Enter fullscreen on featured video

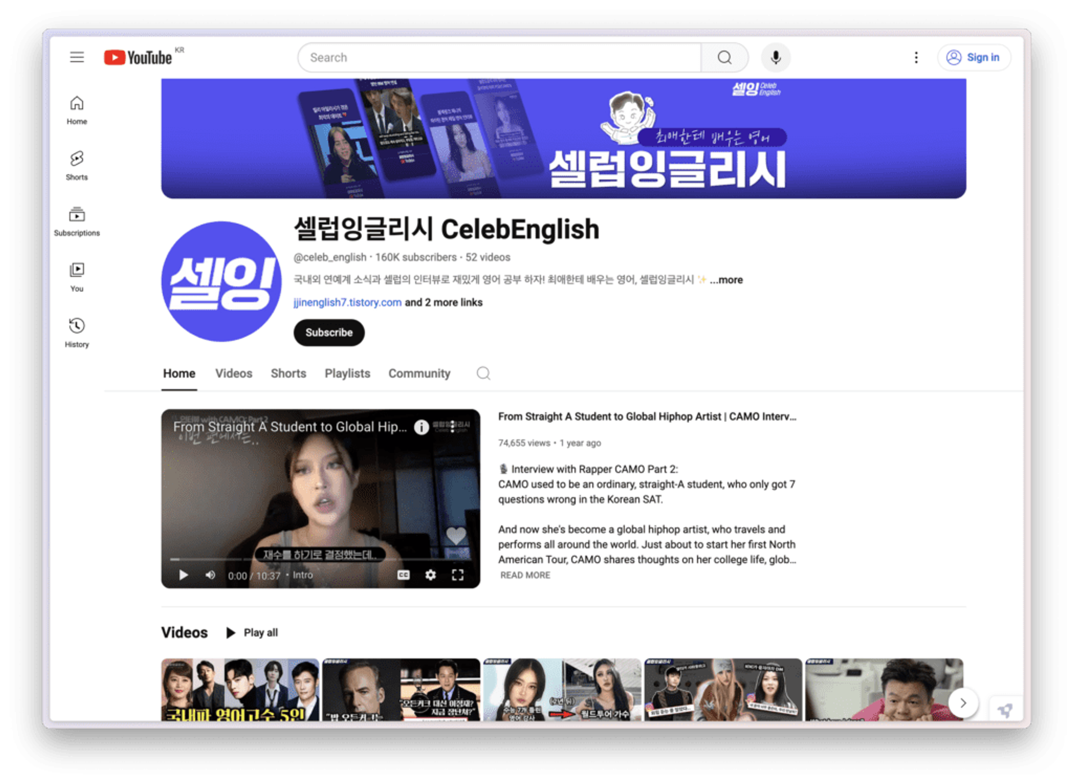pyautogui.click(x=458, y=575)
